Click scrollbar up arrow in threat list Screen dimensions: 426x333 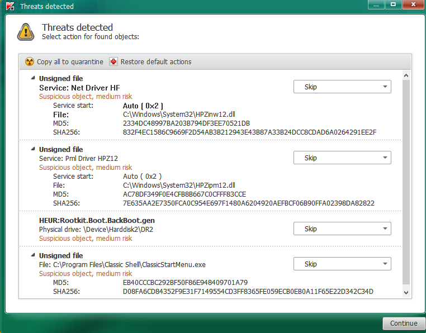coord(406,75)
